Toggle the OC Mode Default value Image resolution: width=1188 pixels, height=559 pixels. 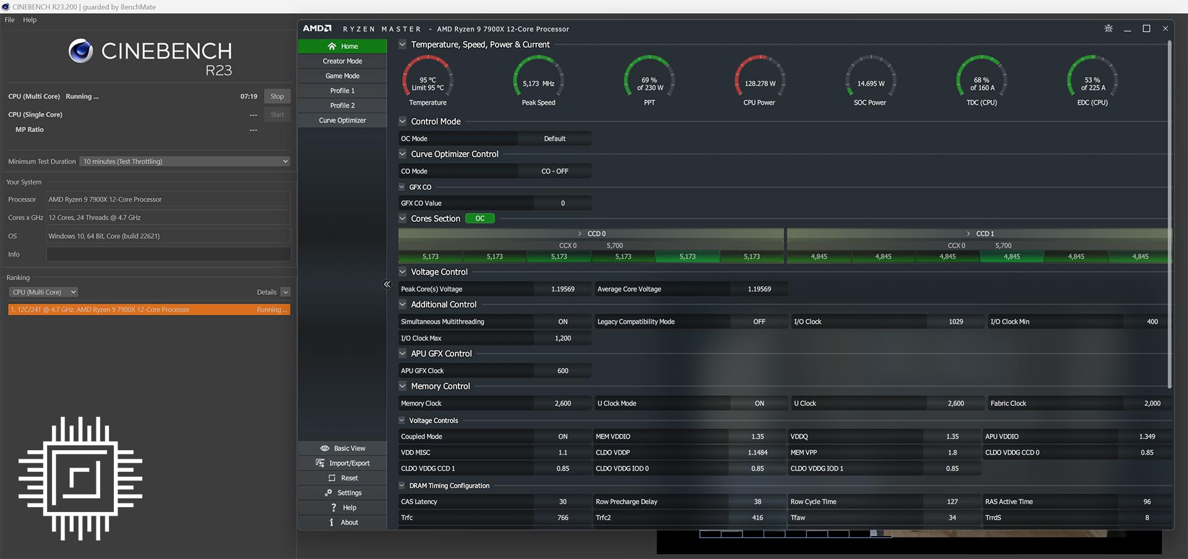pyautogui.click(x=554, y=139)
